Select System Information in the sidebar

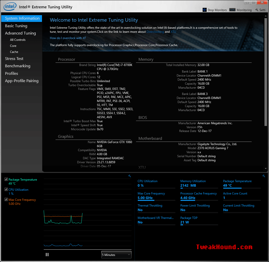coord(22,18)
